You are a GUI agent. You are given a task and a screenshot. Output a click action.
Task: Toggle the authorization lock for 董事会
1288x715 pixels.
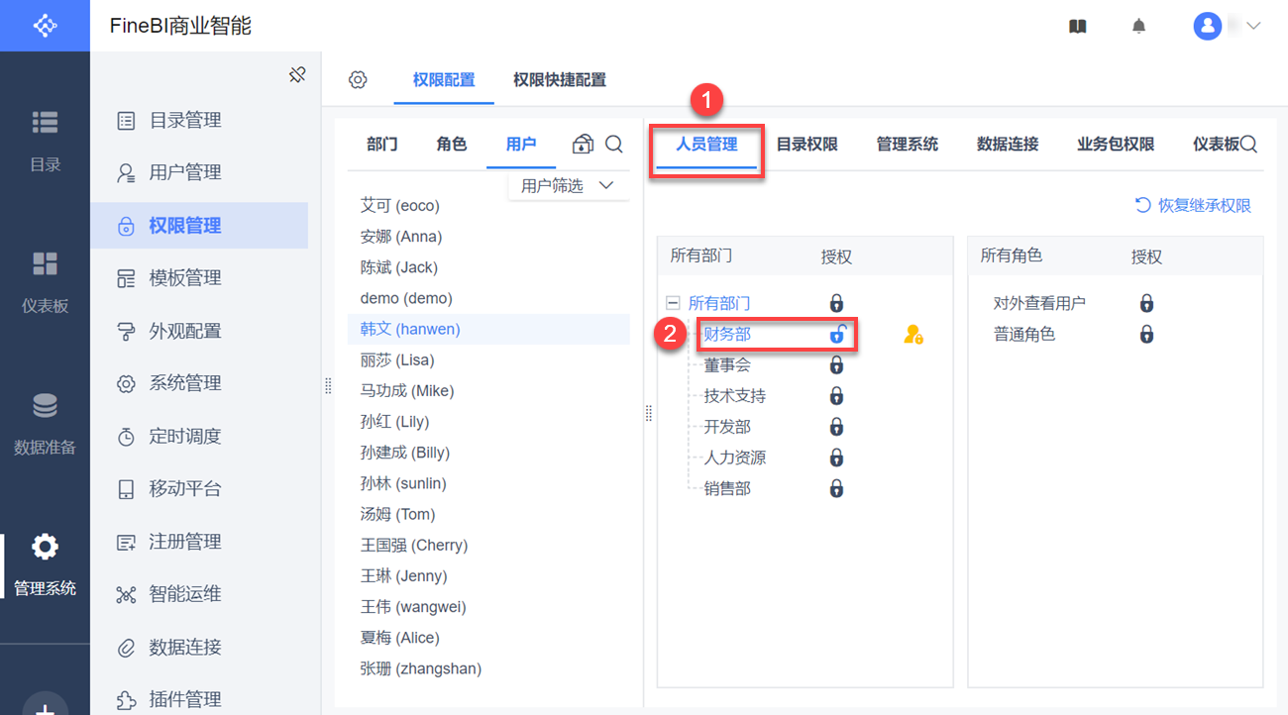click(836, 365)
